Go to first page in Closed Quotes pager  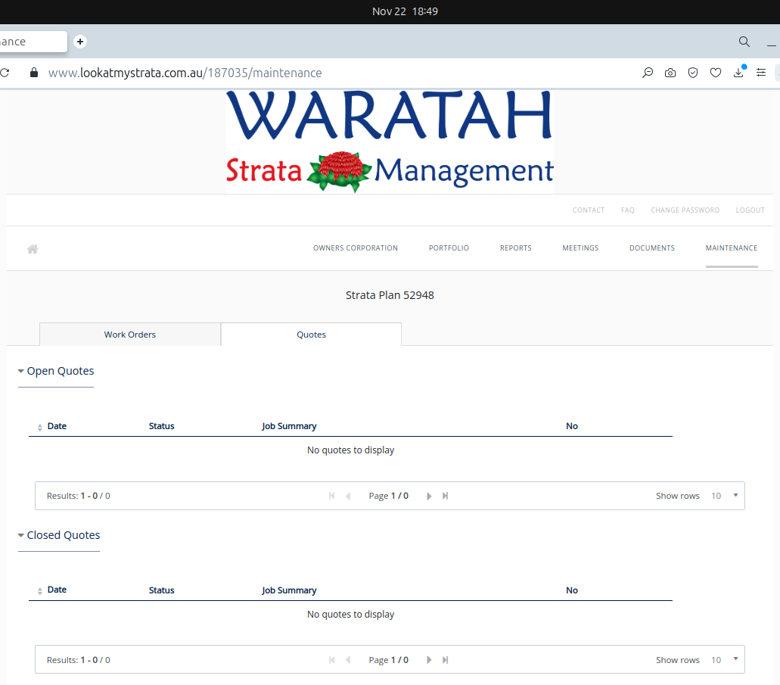click(332, 659)
